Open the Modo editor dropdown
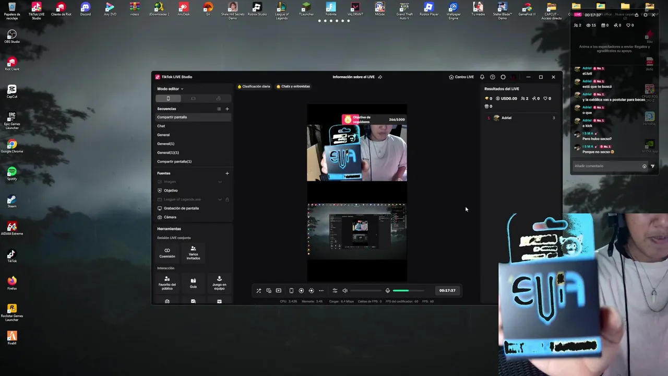 170,89
